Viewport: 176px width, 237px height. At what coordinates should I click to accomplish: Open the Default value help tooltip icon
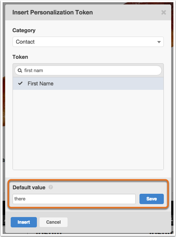[51, 187]
